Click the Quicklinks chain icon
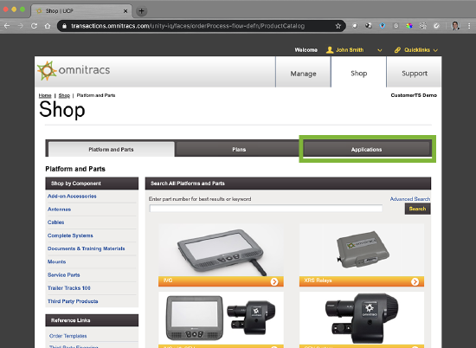Image resolution: width=476 pixels, height=348 pixels. click(x=397, y=50)
